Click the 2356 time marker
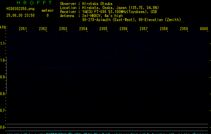The height and width of the screenshot is (134, 211). point(123,29)
